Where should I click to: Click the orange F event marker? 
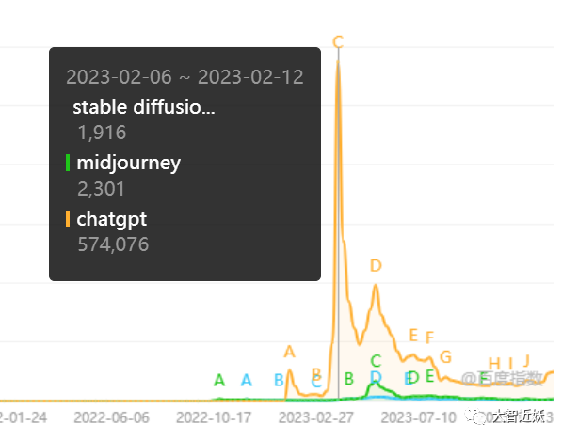(x=429, y=338)
